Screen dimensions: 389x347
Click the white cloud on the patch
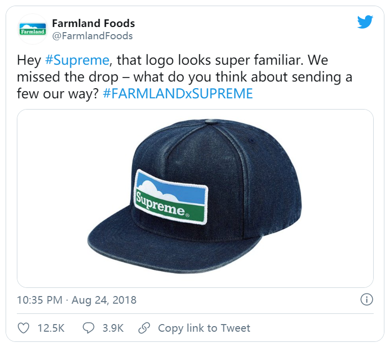point(159,190)
